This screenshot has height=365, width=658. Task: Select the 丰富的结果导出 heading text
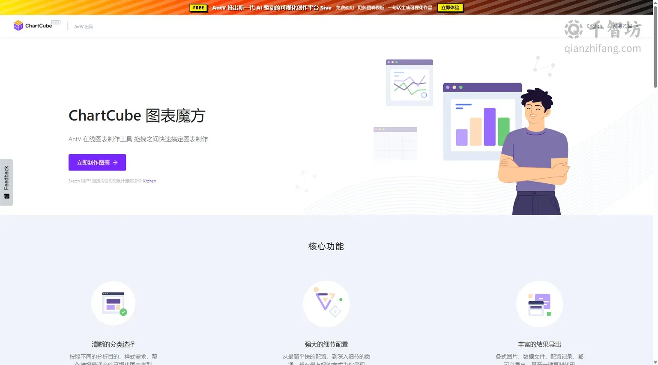click(539, 344)
